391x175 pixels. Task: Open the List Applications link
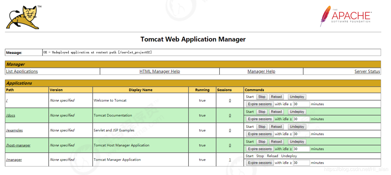(x=22, y=71)
